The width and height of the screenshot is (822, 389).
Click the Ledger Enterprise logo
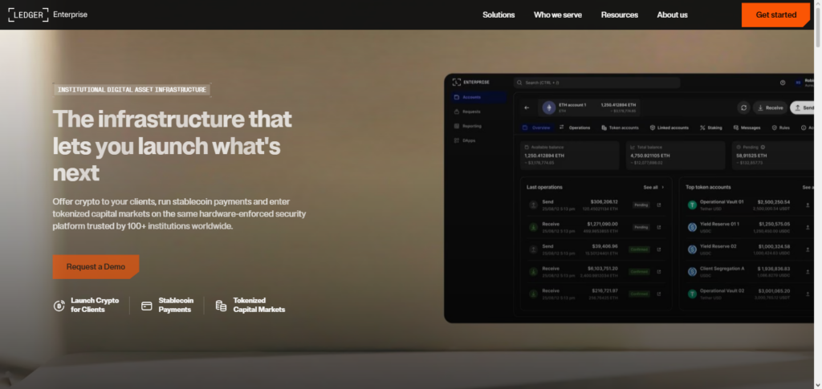point(47,14)
